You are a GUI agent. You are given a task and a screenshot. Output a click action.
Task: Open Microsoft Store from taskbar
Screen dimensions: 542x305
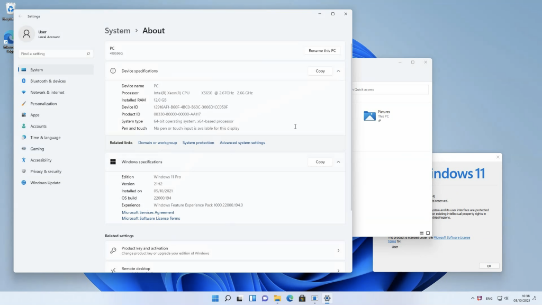click(302, 299)
